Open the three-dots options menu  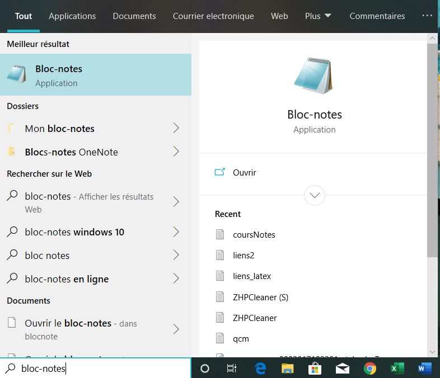[427, 16]
